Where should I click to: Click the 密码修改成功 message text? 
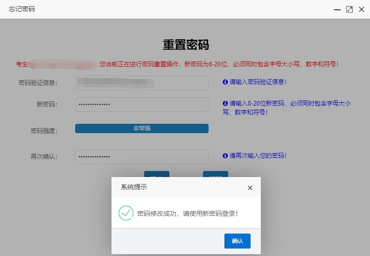pyautogui.click(x=188, y=213)
